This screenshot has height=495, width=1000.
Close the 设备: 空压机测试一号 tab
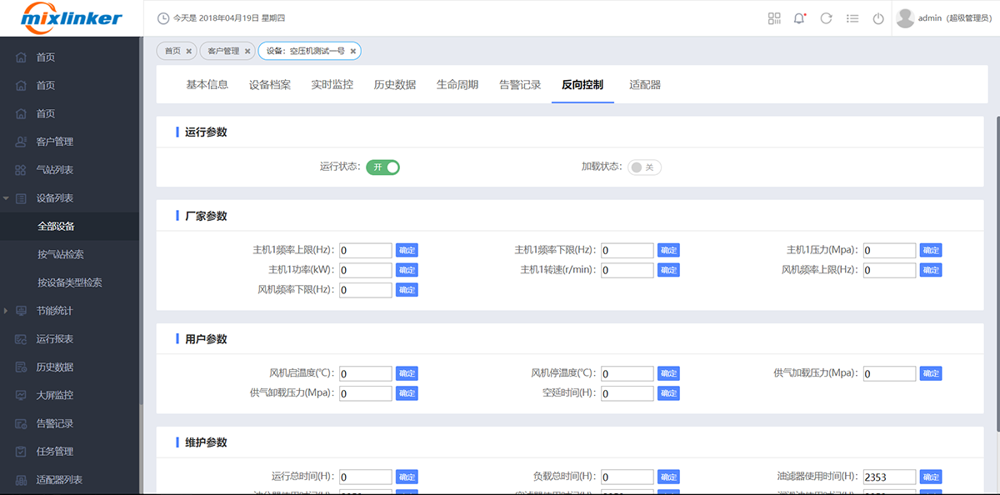pos(353,51)
